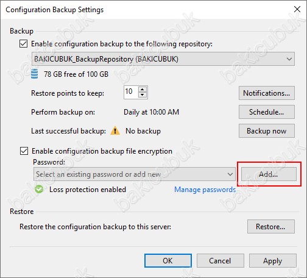The image size is (307, 278).
Task: Decrease restore points with down arrow
Action: pyautogui.click(x=143, y=95)
